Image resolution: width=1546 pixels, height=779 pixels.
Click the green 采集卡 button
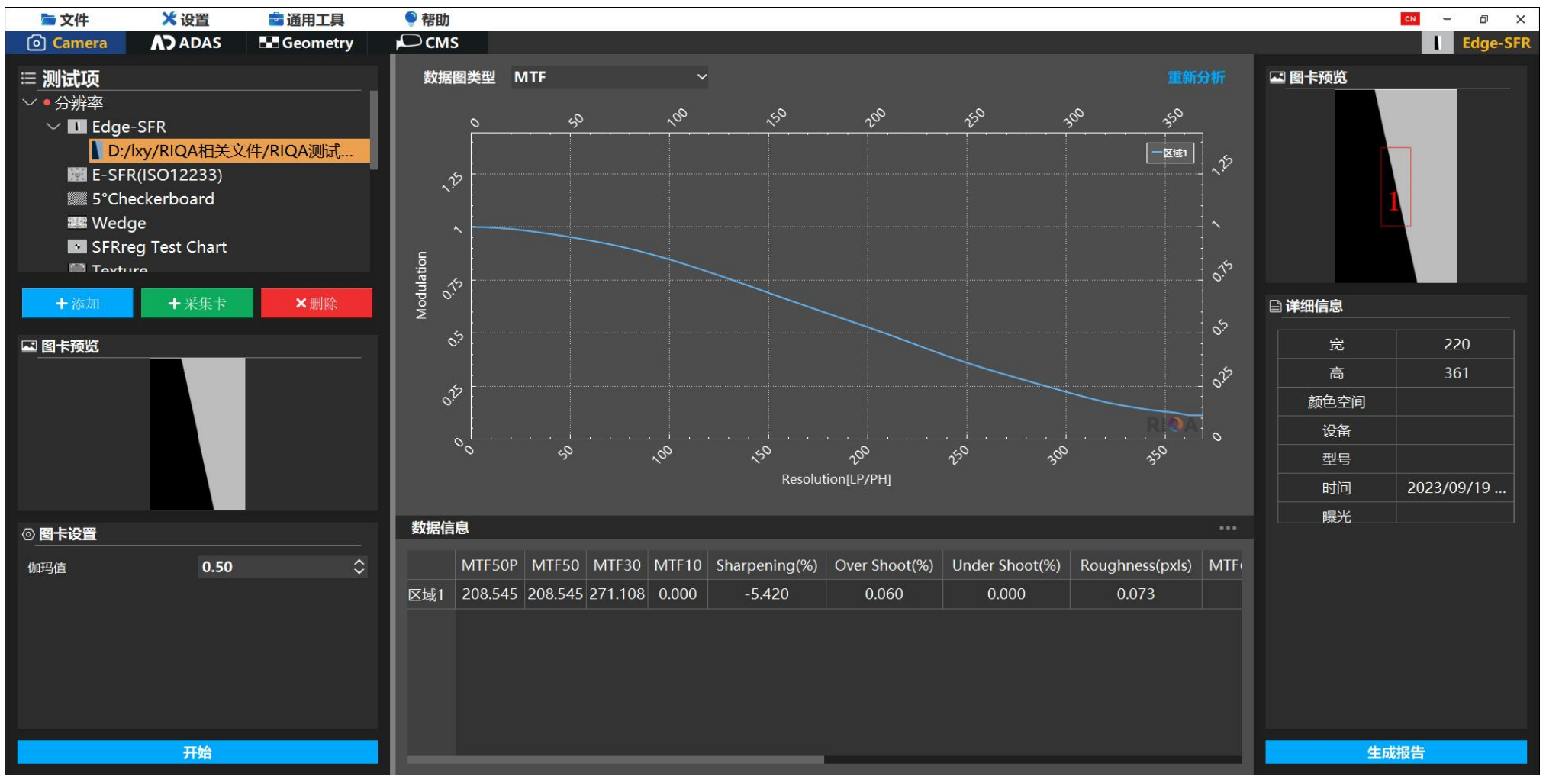click(197, 304)
